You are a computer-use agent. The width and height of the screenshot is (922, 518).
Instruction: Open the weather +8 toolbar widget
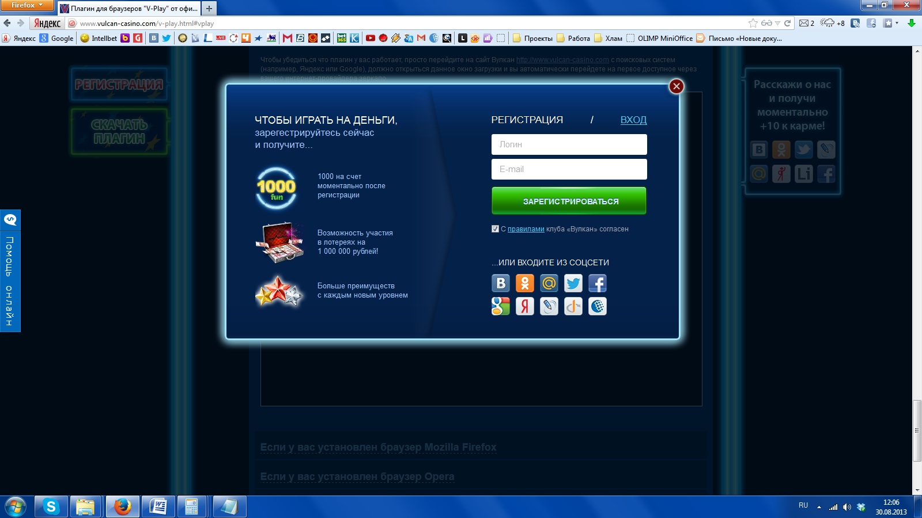point(832,23)
